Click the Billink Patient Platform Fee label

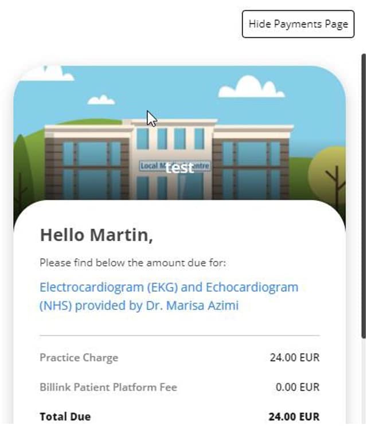click(x=108, y=387)
